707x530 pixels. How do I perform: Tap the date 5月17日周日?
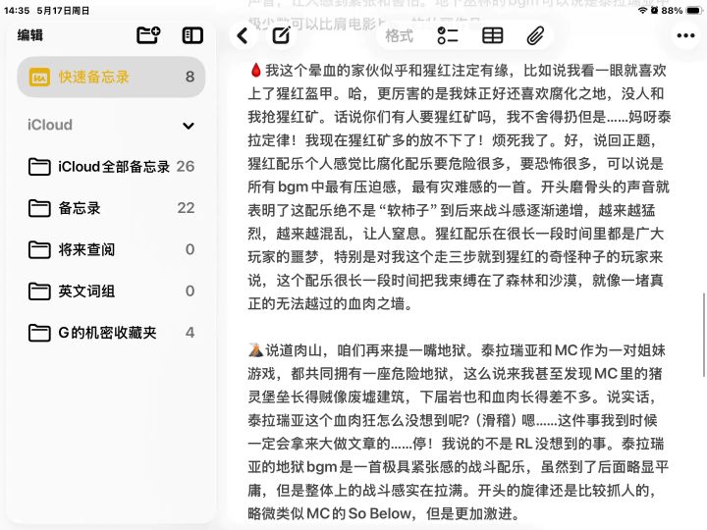(63, 10)
